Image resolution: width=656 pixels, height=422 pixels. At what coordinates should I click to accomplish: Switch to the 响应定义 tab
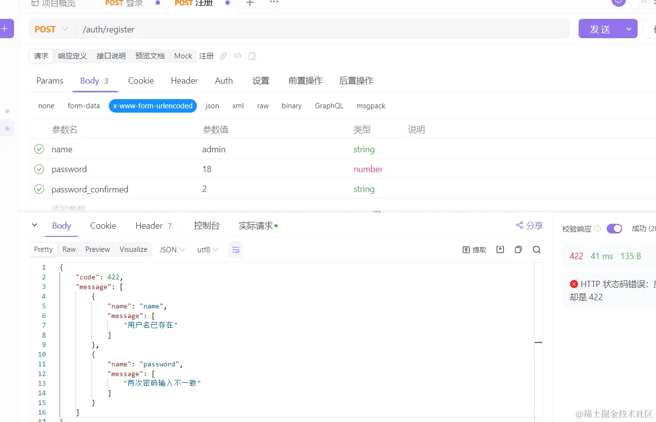point(73,56)
